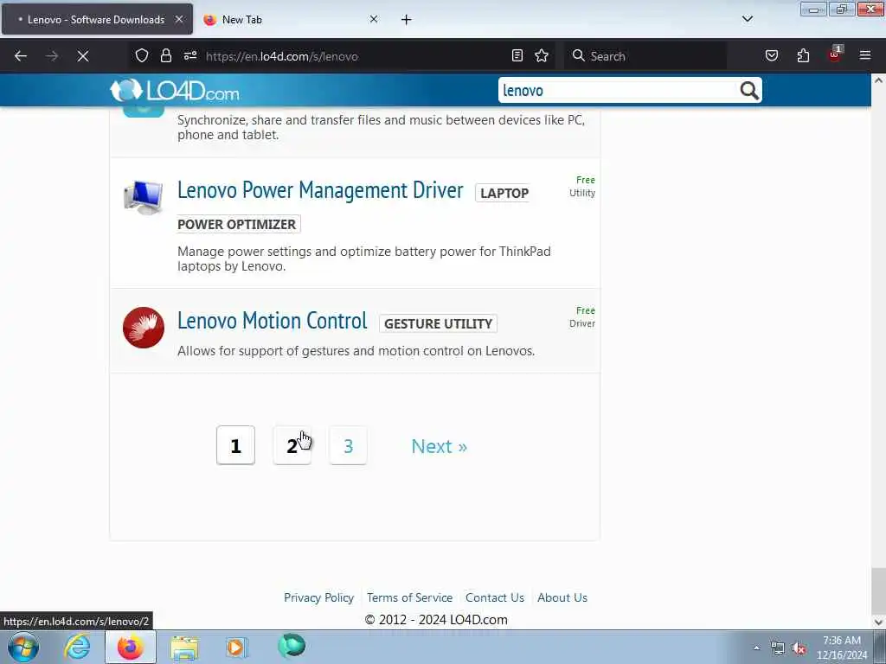Launch Internet Explorer from taskbar
Screen dimensions: 886x664
point(77,647)
